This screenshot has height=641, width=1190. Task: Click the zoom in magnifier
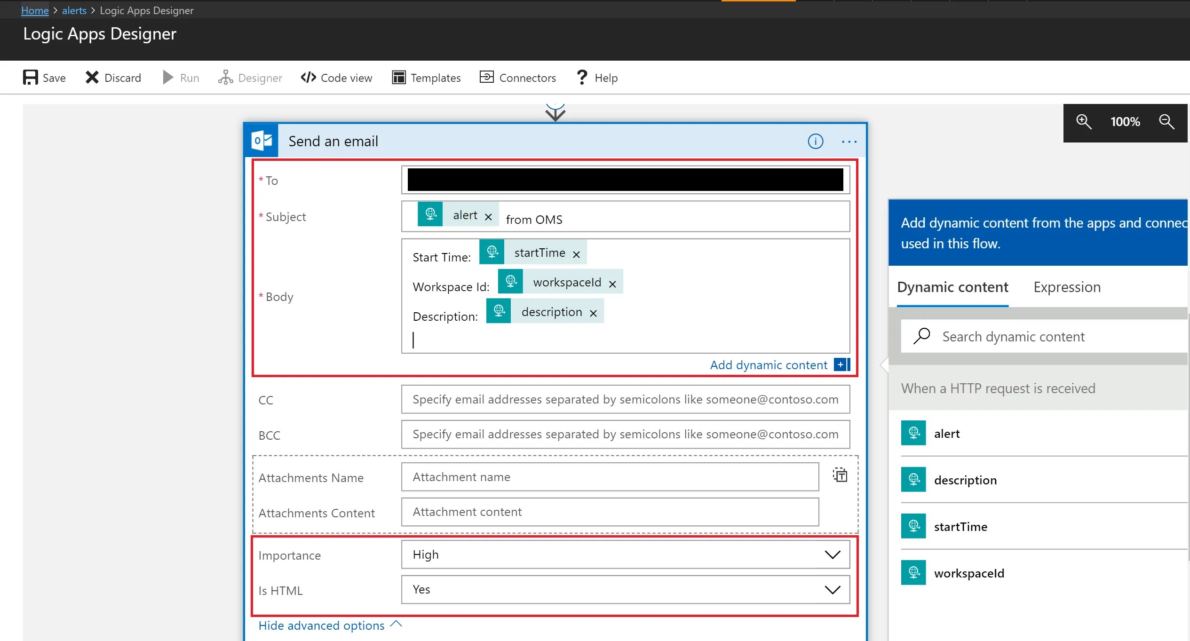point(1084,122)
